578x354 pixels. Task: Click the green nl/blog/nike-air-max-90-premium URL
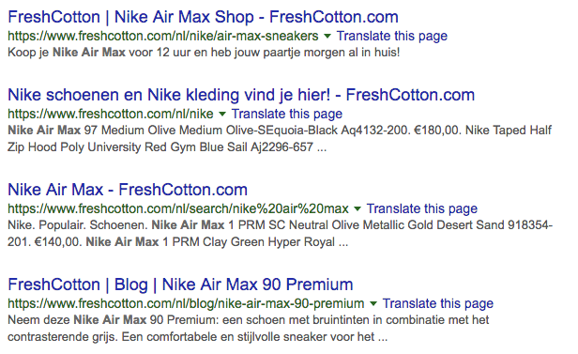pyautogui.click(x=186, y=303)
